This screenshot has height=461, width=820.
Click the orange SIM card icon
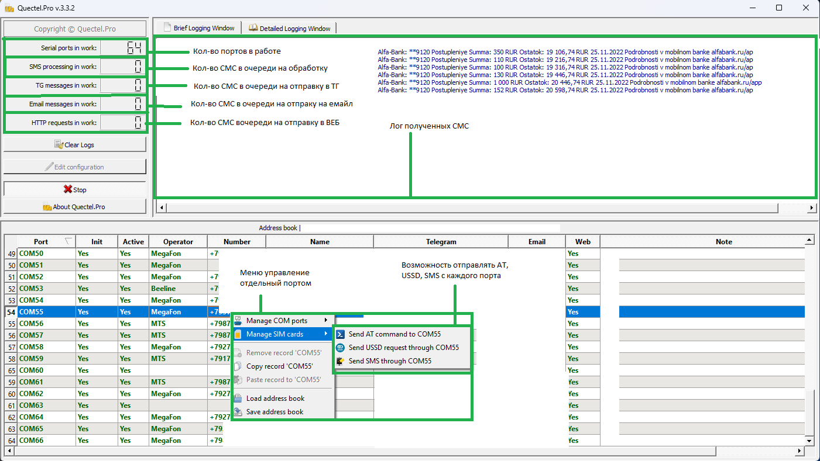[238, 334]
